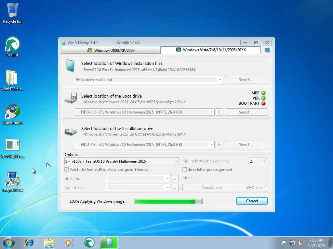333x249 pixels.
Task: Open the edition dropdown showing v1507 TeamOS
Action: [x=121, y=161]
